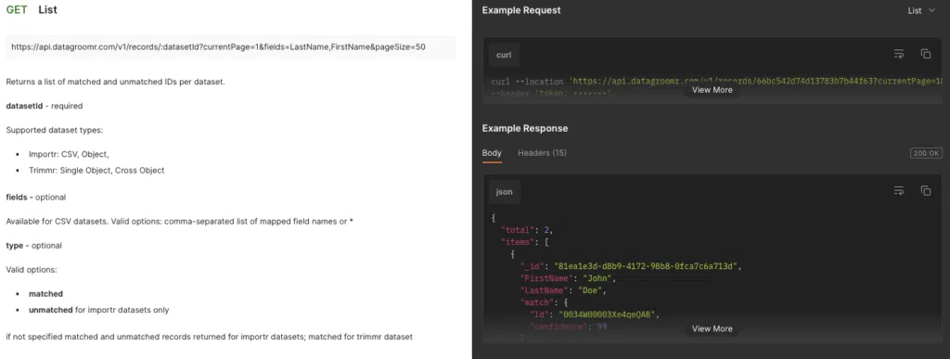Toggle word wrap in the json response block

pyautogui.click(x=899, y=191)
